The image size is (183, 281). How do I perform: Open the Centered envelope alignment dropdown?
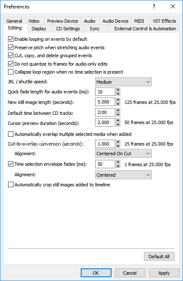[123, 175]
